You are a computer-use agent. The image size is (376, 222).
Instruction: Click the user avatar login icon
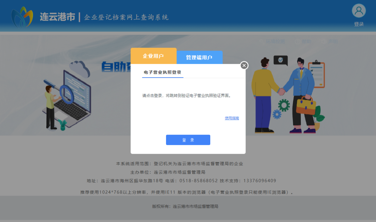[x=359, y=11]
